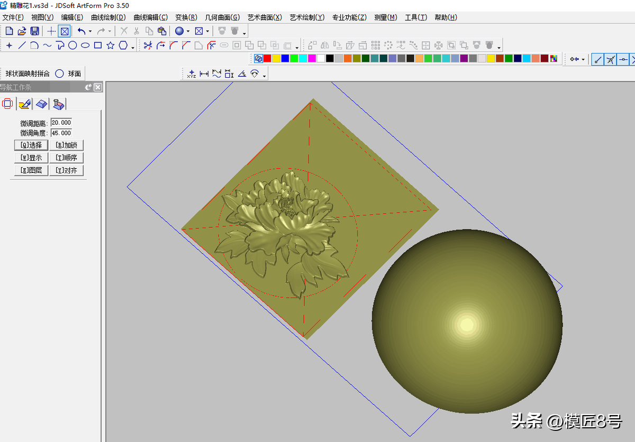Create a new file with the blank page icon
This screenshot has height=442, width=635.
(9, 31)
